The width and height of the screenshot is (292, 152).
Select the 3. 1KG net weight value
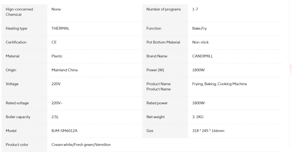(198, 117)
